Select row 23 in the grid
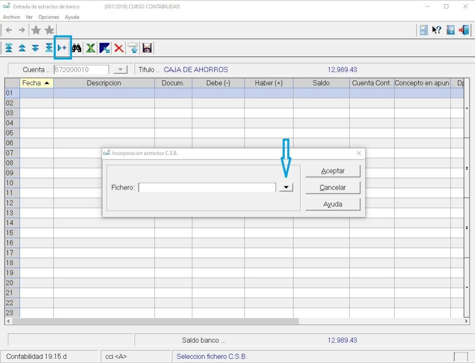Screen dimensions: 475x363 click(x=234, y=313)
